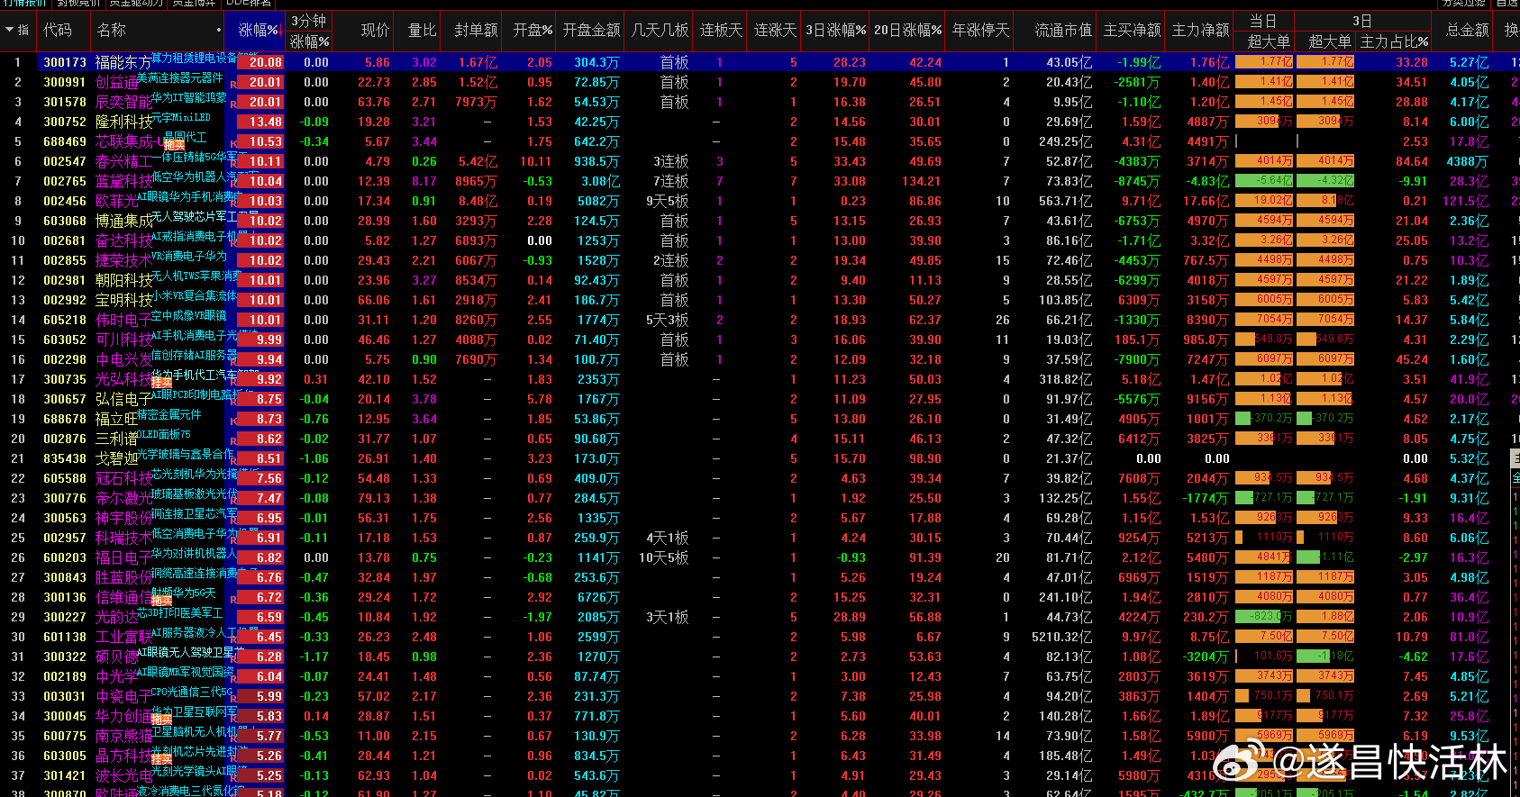
Task: Click the 挂卖 badge on 芯联集成 row
Action: (174, 145)
